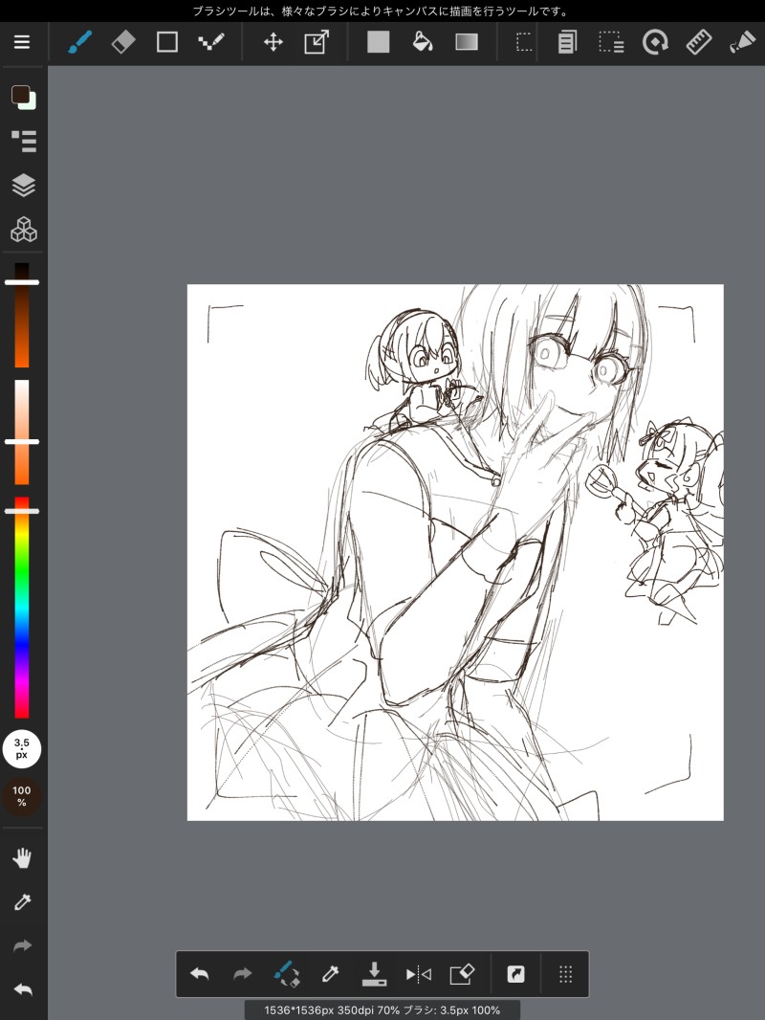The image size is (765, 1020).
Task: Open the 3D materials cubes icon
Action: (x=23, y=229)
